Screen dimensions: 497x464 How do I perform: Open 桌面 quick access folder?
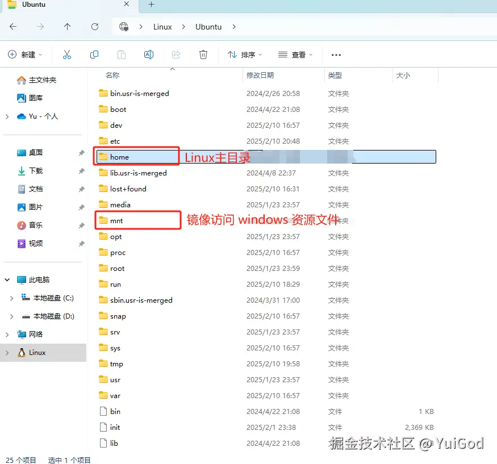[x=30, y=153]
